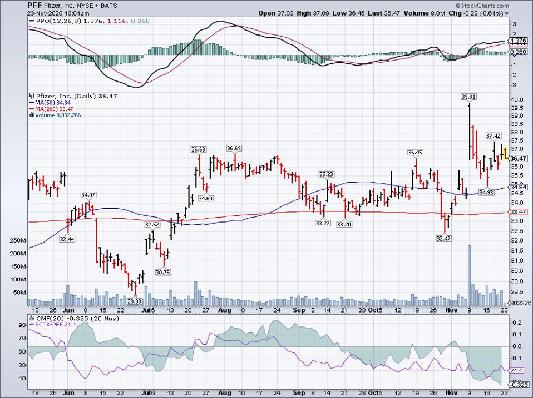
Task: Select the 23-Nov-2020 10:01am timestamp
Action: [x=58, y=13]
